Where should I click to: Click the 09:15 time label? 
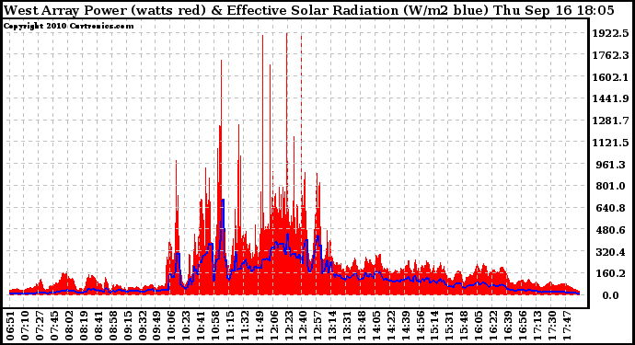[128, 326]
